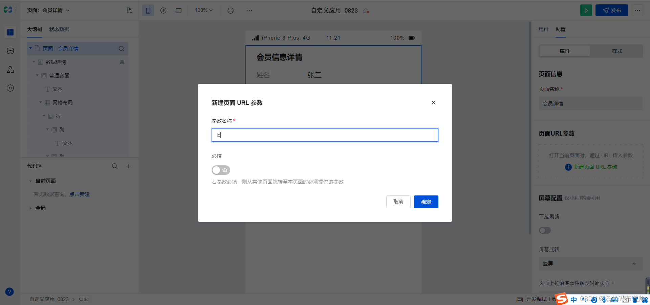Viewport: 650px width, 305px height.
Task: Click the 开发调试工具 icon in status bar
Action: (x=520, y=300)
